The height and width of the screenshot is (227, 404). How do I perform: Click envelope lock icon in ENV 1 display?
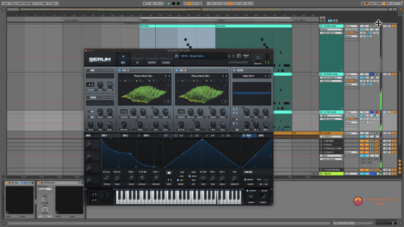[x=160, y=142]
